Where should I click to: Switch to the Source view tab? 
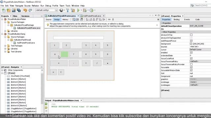[x=48, y=20]
